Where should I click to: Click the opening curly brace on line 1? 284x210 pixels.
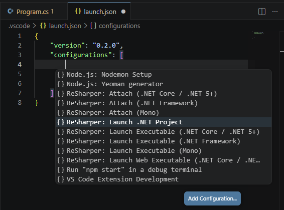click(x=37, y=36)
